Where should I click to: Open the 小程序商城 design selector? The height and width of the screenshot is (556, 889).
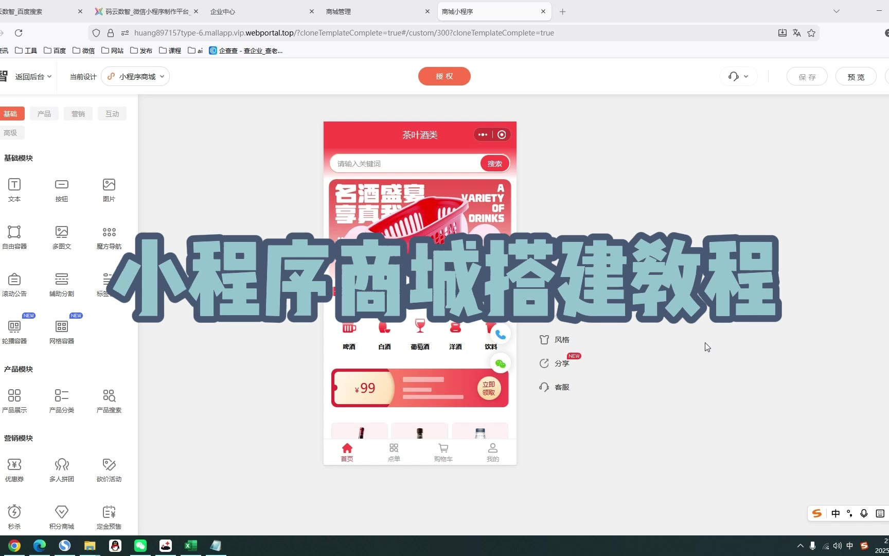pyautogui.click(x=135, y=77)
